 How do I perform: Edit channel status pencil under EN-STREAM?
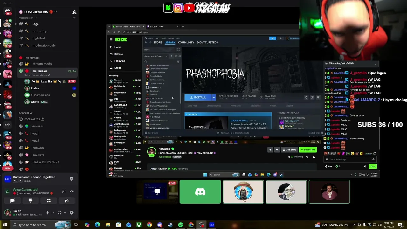pos(49,75)
